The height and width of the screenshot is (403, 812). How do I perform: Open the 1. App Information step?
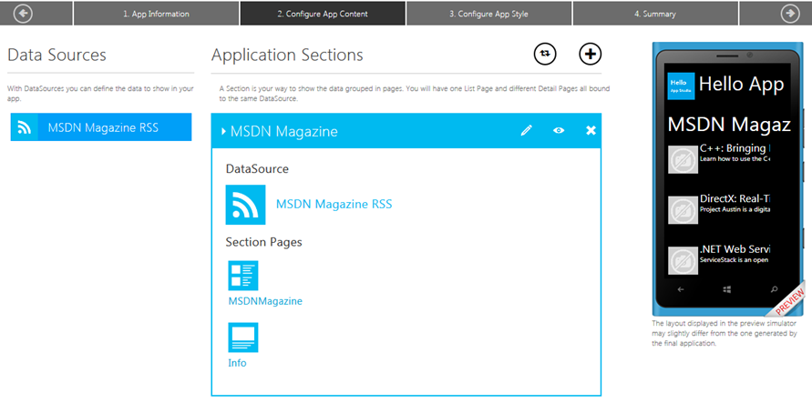[156, 14]
